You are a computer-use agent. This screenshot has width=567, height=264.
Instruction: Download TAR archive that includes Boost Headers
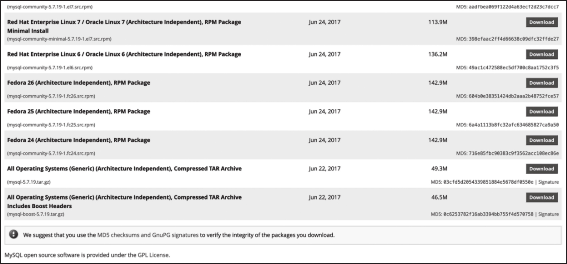click(541, 197)
